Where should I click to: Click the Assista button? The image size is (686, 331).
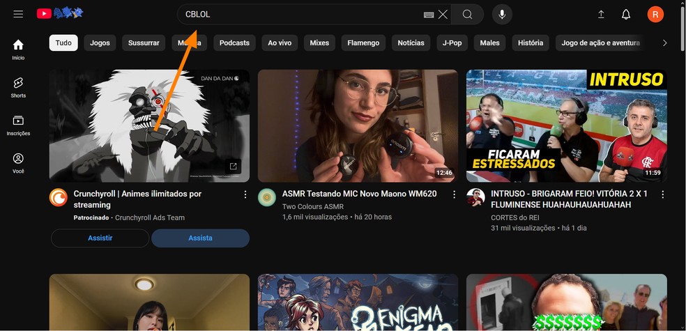[x=200, y=238]
